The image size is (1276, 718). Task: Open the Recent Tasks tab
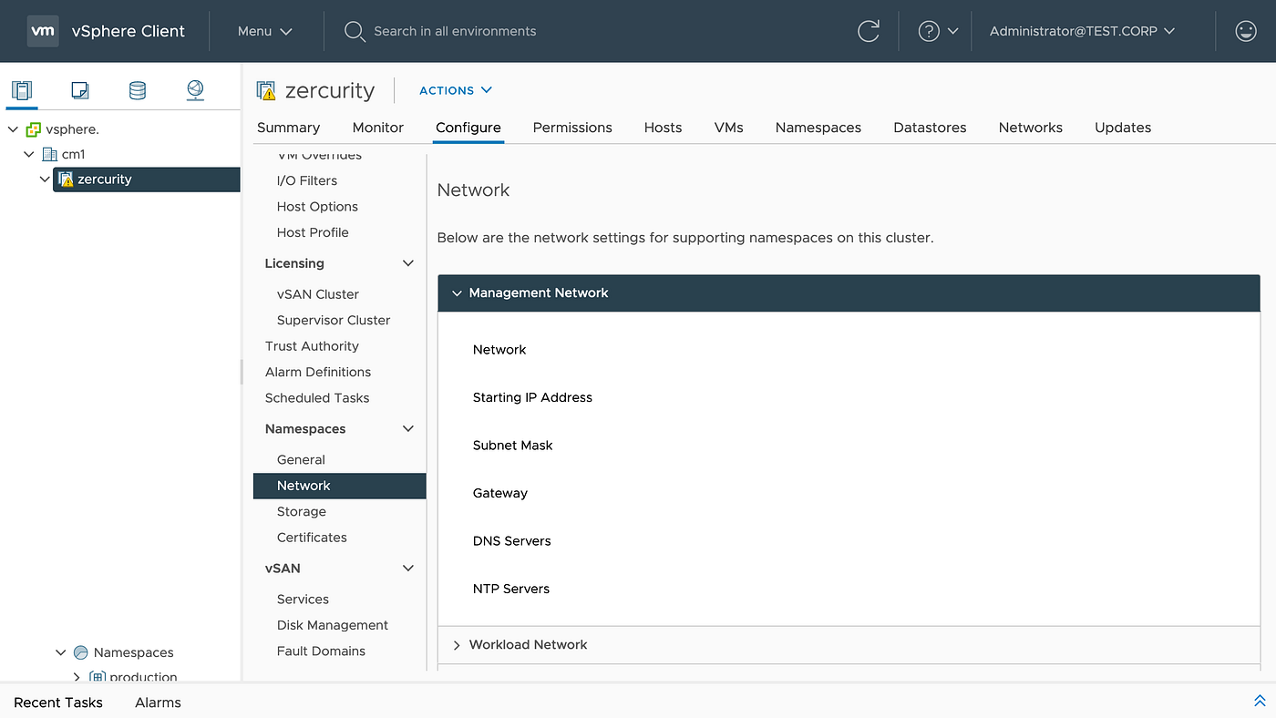coord(58,703)
